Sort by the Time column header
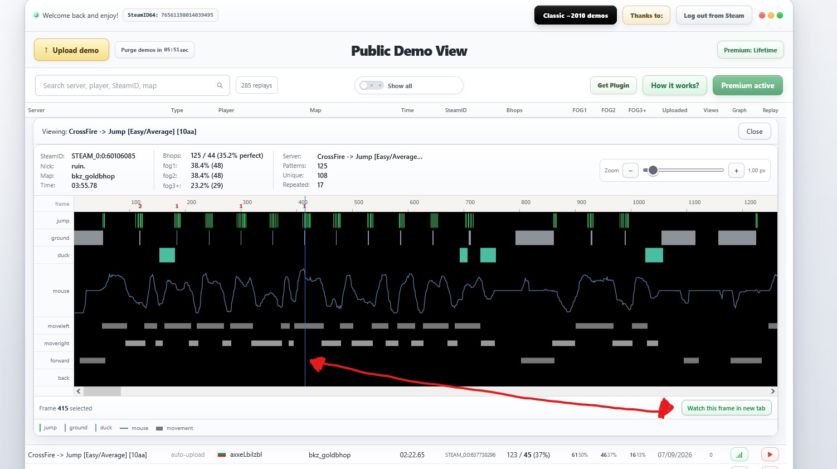The width and height of the screenshot is (837, 469). click(x=407, y=110)
